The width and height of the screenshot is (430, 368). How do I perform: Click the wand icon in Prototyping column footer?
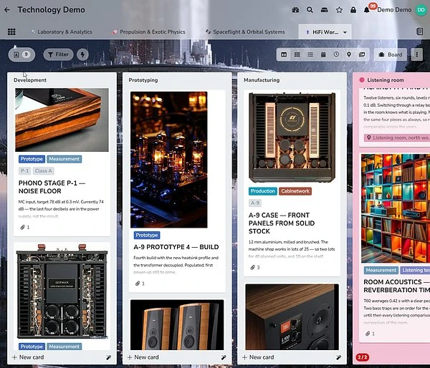click(224, 357)
